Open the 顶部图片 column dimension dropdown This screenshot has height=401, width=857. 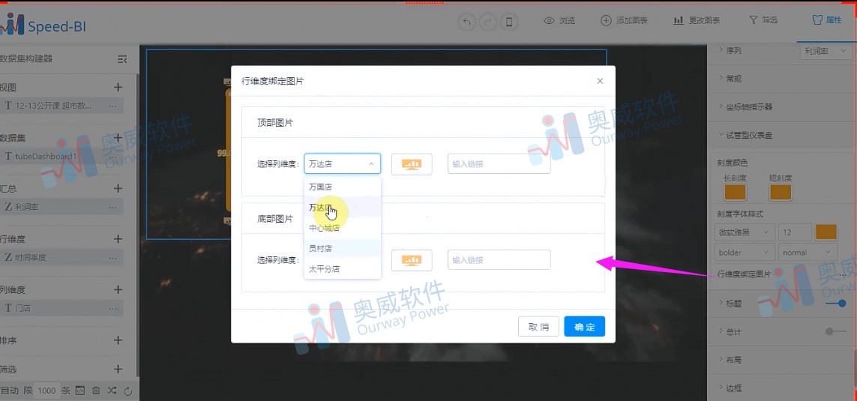(x=342, y=163)
